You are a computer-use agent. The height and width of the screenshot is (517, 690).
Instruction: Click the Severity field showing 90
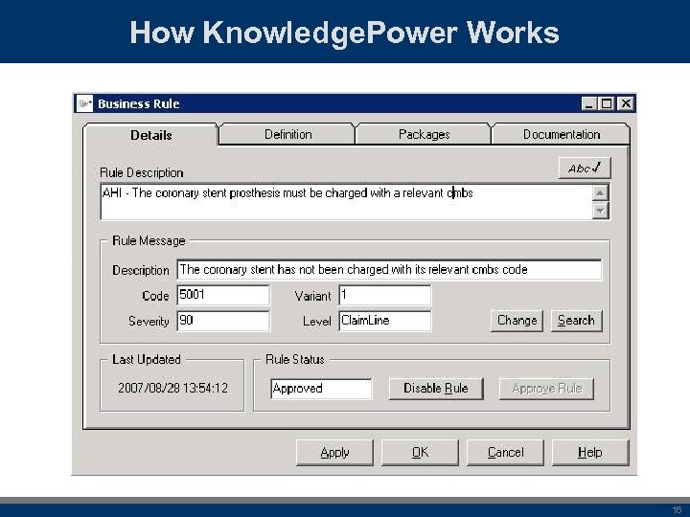(x=223, y=321)
